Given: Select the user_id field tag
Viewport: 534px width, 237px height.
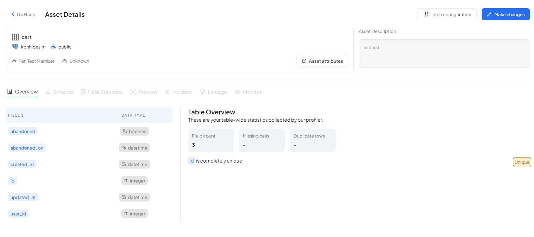Looking at the screenshot, I should tap(18, 214).
